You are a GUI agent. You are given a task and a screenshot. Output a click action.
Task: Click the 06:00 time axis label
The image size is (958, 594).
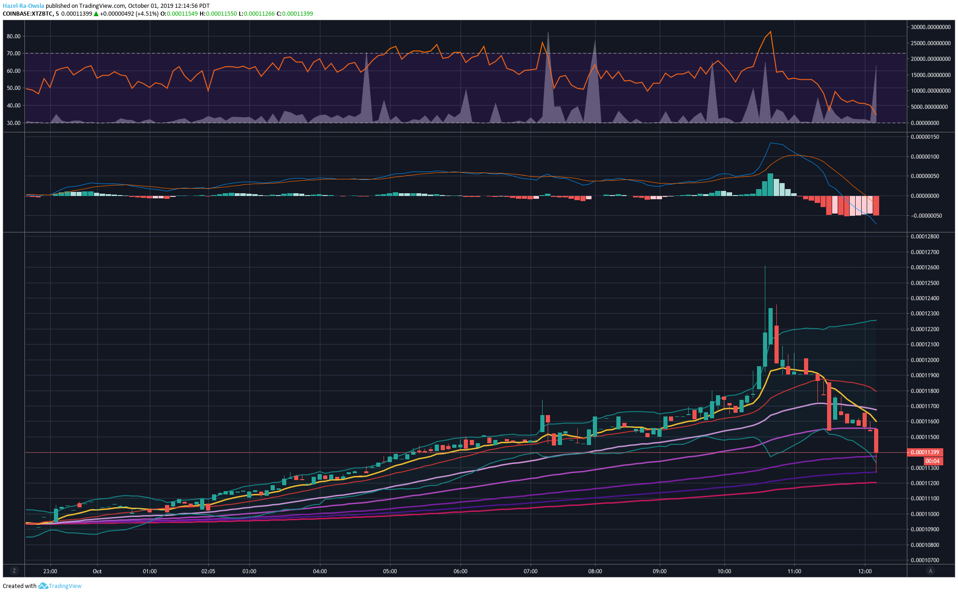pos(461,571)
